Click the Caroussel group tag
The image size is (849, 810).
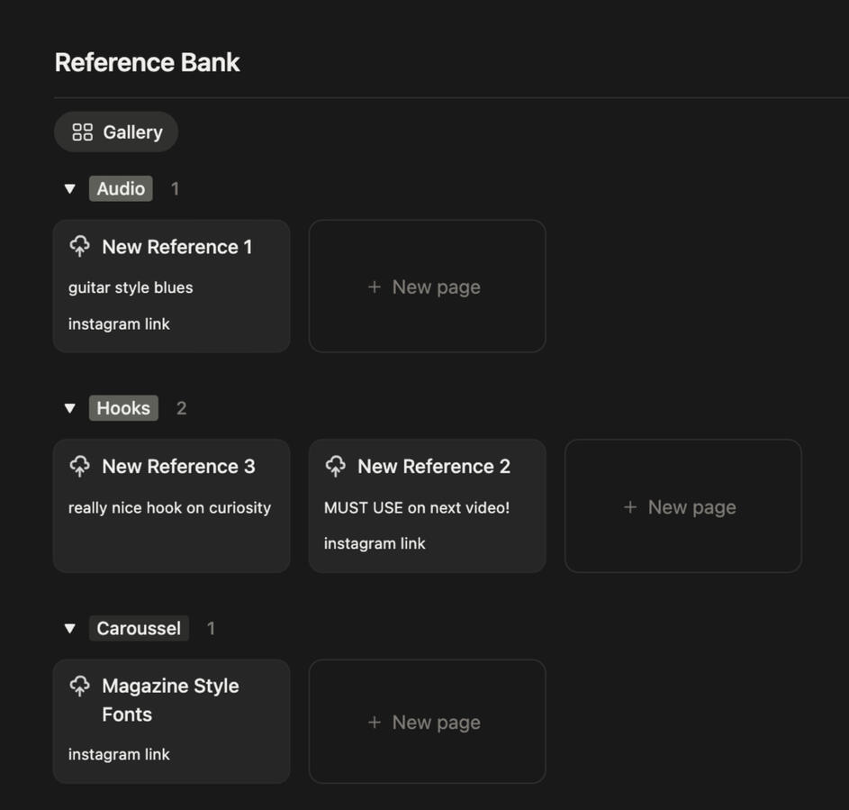point(139,628)
